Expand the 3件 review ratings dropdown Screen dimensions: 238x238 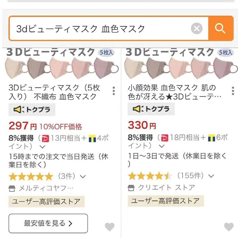coord(83,176)
